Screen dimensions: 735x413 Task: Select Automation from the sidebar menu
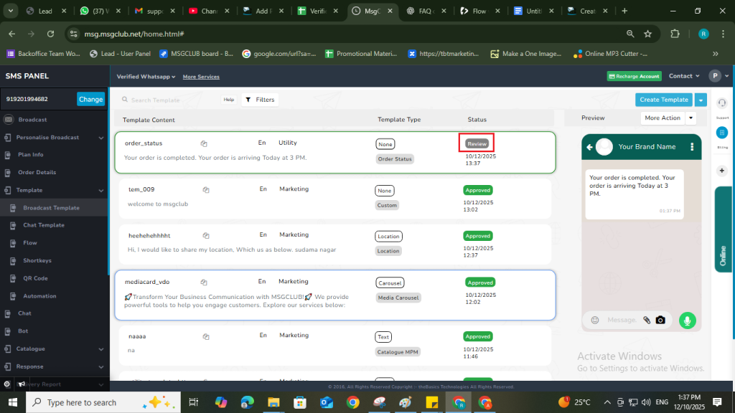(x=39, y=296)
